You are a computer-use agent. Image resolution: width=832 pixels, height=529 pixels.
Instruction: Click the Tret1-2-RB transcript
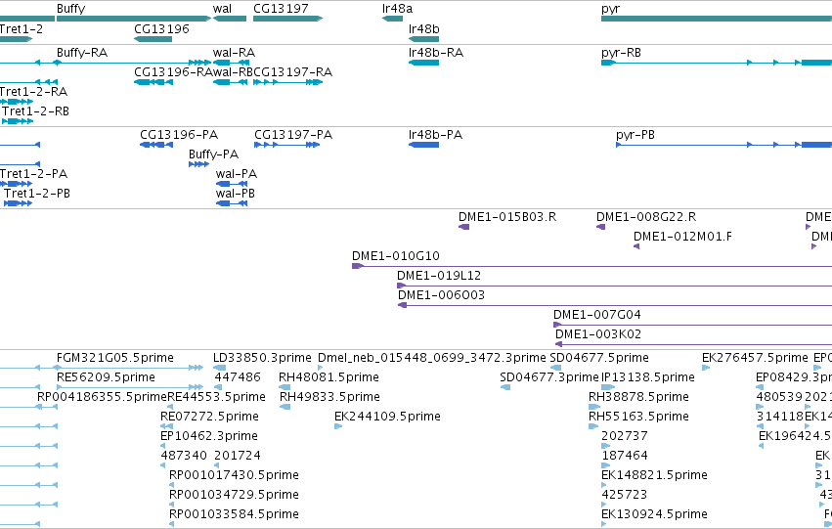coord(18,121)
